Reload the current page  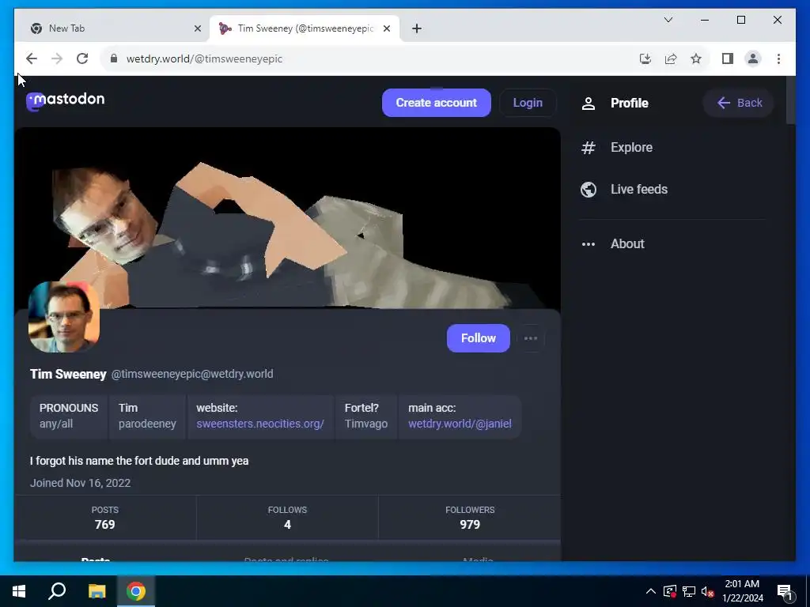[82, 58]
